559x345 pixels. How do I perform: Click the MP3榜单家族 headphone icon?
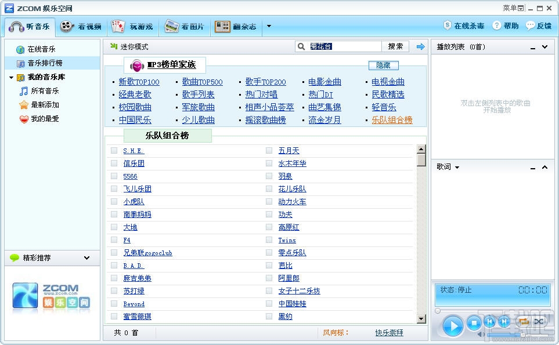pyautogui.click(x=137, y=65)
